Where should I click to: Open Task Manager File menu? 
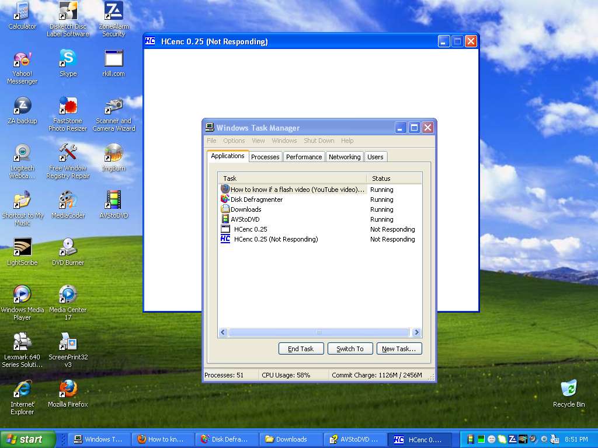[x=211, y=141]
